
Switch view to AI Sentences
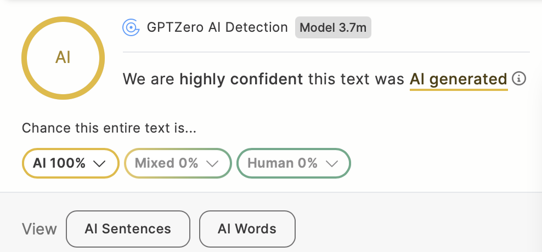128,229
